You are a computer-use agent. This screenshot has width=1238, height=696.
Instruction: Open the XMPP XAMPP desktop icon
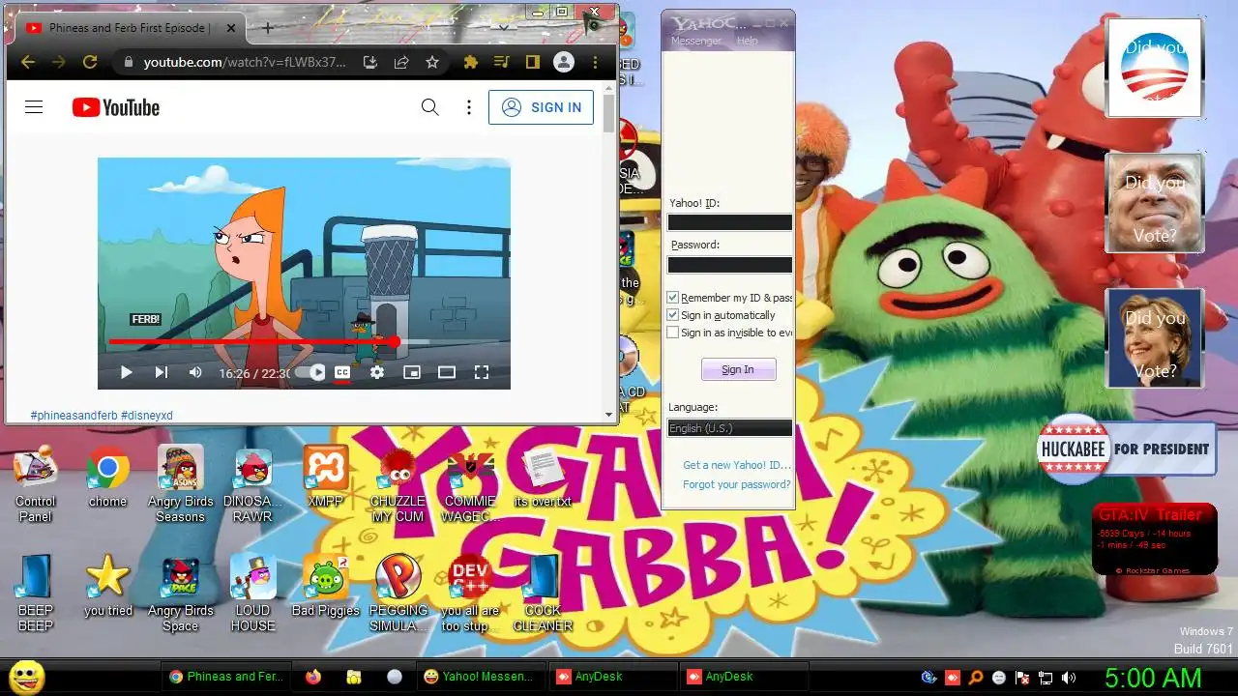[326, 477]
